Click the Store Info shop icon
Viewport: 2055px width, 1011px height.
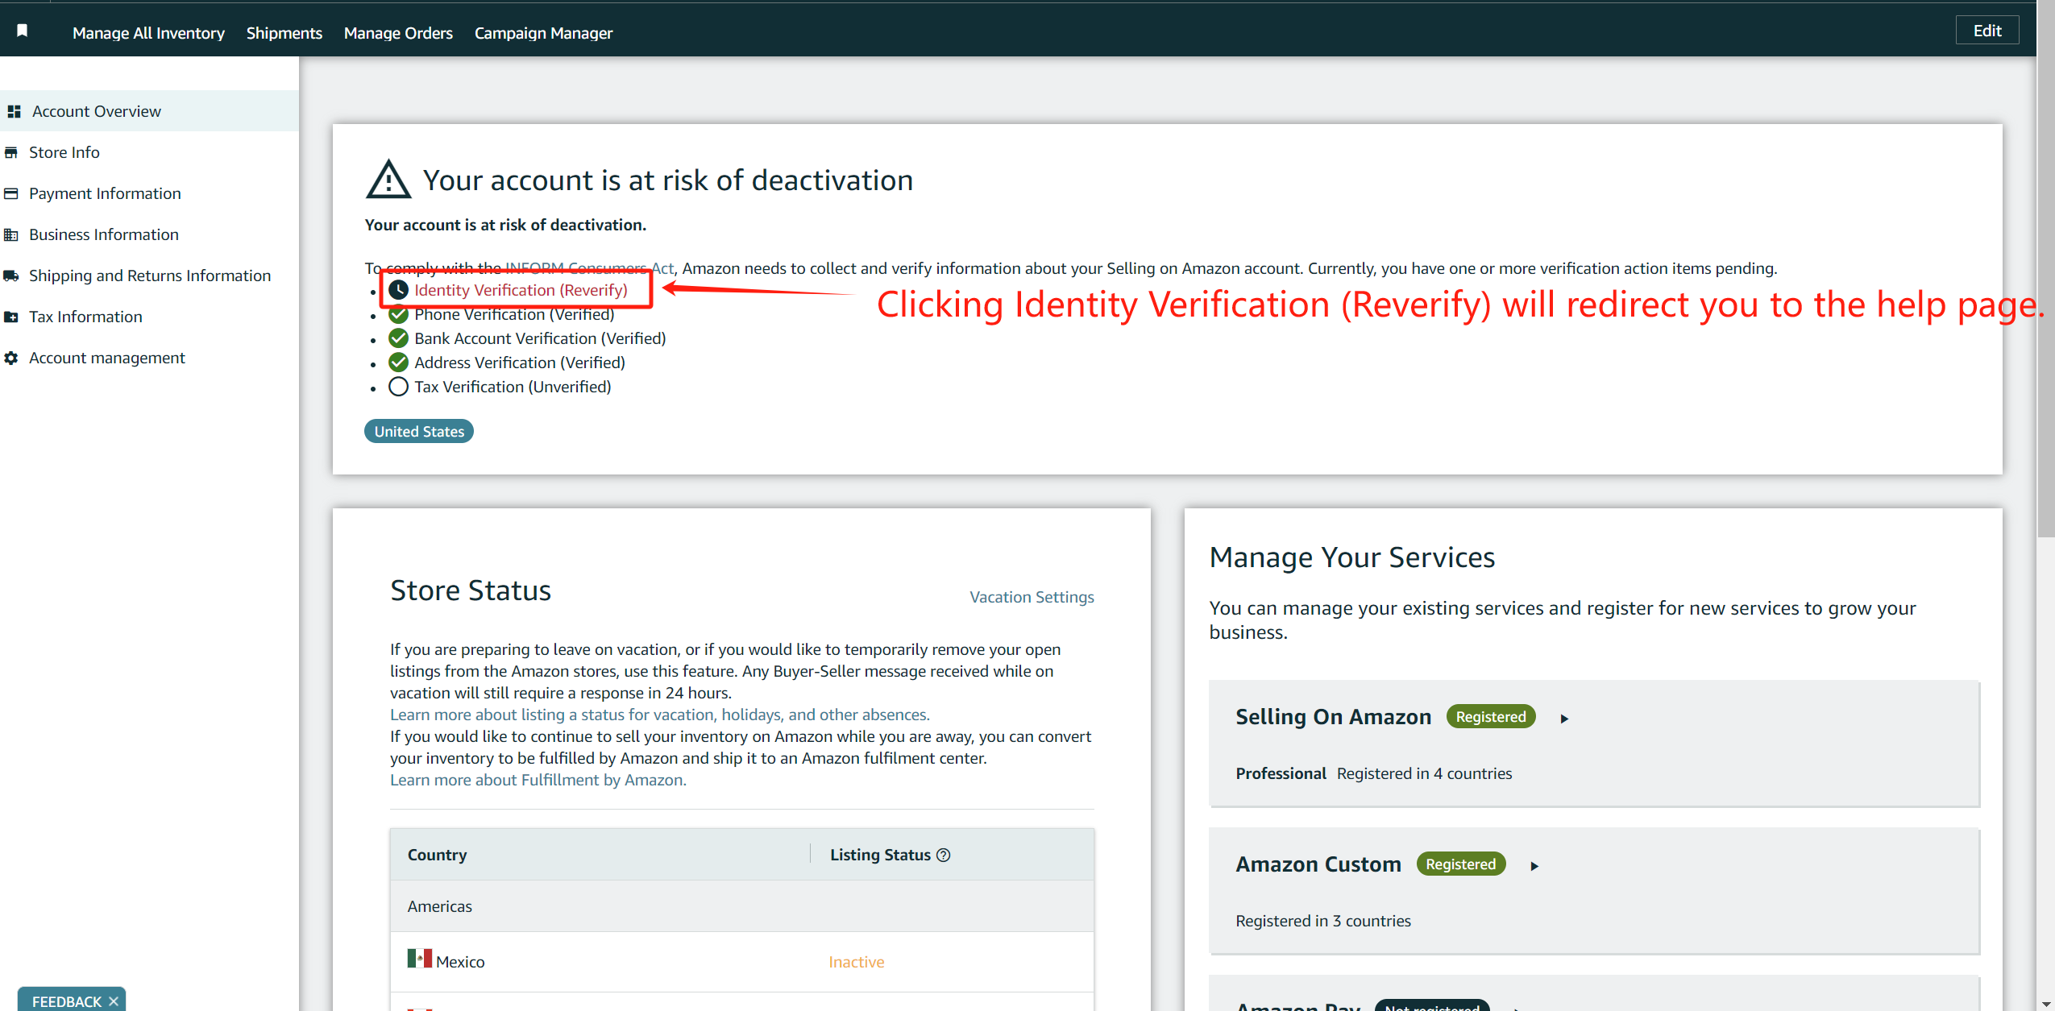click(11, 152)
